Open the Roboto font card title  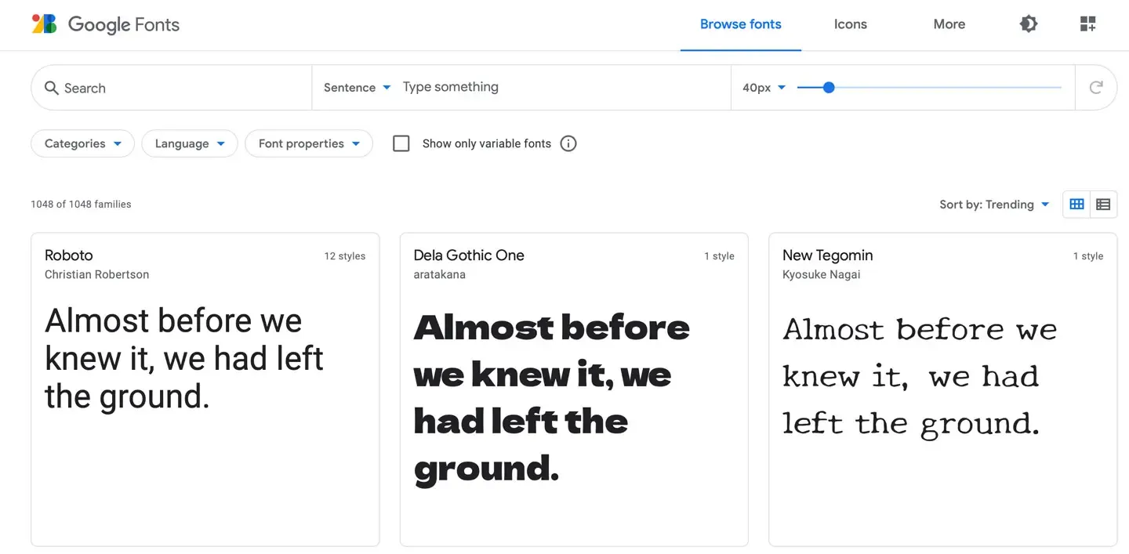[69, 255]
